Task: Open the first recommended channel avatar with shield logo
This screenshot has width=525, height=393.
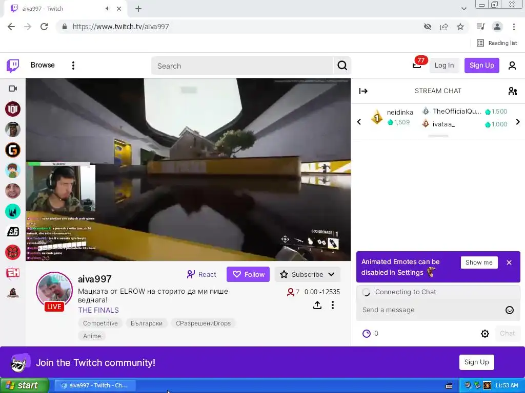Action: 13,109
